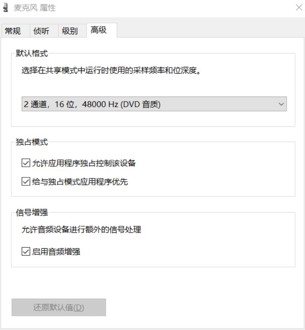Click the 默认格式 group heading
This screenshot has height=330, width=305.
point(32,53)
